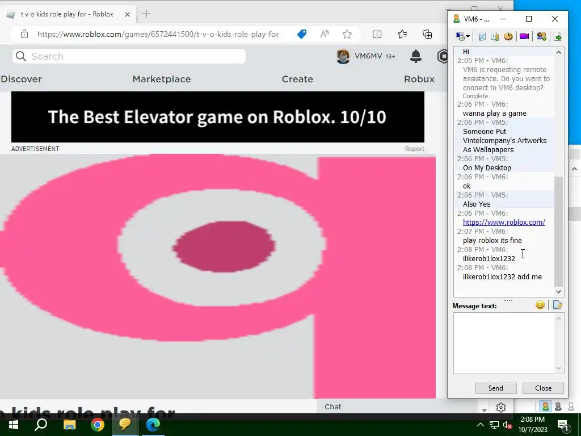Click chat history scroll down arrow
The image size is (581, 436).
(558, 292)
